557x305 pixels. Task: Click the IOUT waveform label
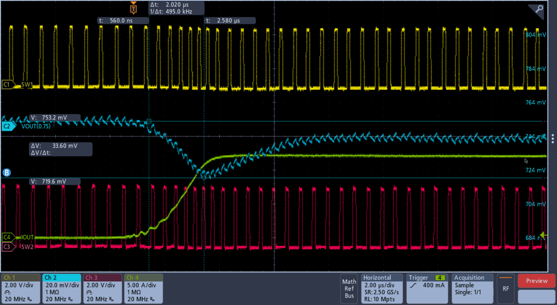coord(27,237)
